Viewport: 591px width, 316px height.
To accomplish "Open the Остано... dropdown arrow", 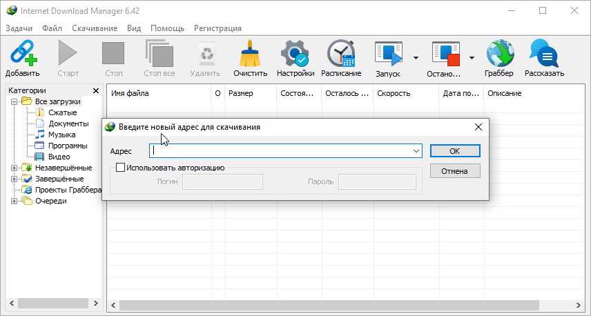I will [472, 58].
